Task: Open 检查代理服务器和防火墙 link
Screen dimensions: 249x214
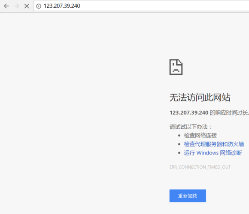Action: click(214, 144)
